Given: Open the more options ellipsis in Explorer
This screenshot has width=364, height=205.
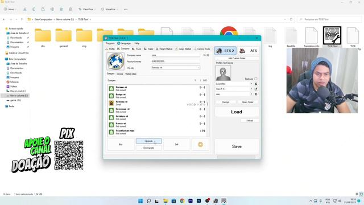Looking at the screenshot, I should (126, 9).
